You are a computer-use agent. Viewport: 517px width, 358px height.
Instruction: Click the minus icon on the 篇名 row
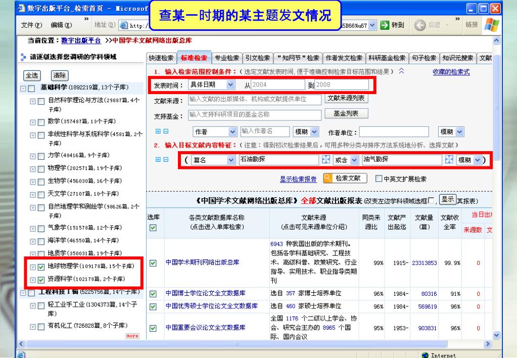click(166, 159)
